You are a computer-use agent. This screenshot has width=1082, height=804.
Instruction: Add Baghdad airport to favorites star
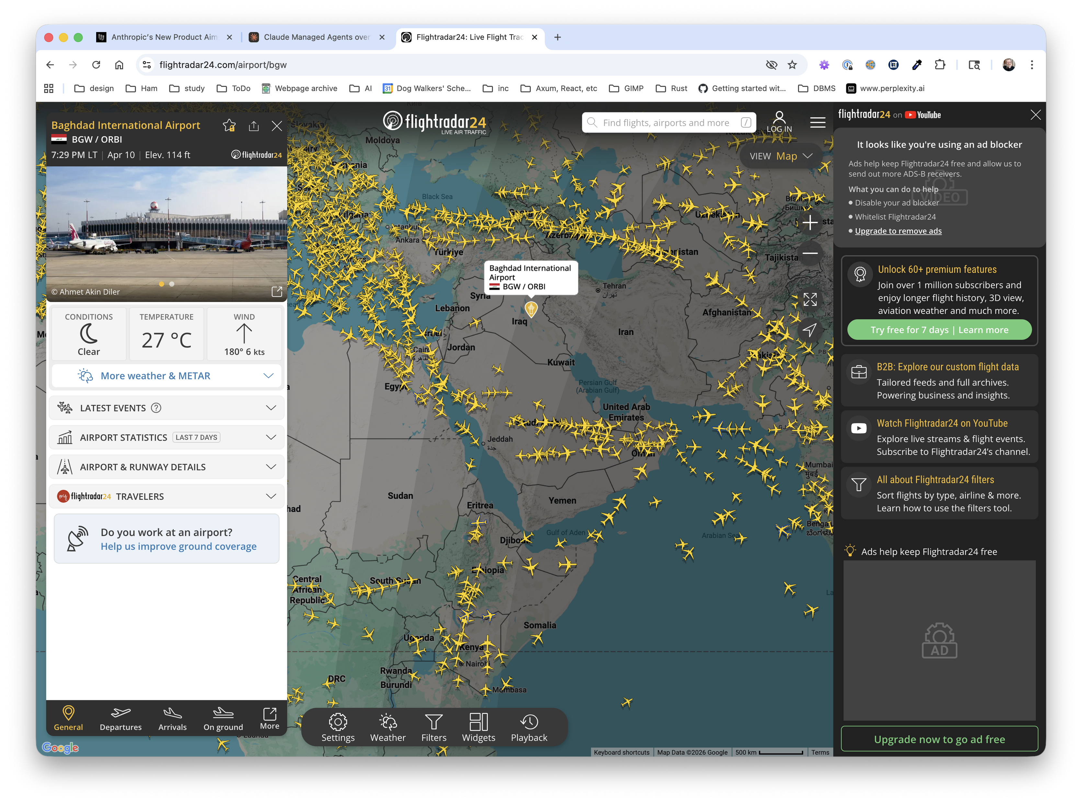point(229,126)
